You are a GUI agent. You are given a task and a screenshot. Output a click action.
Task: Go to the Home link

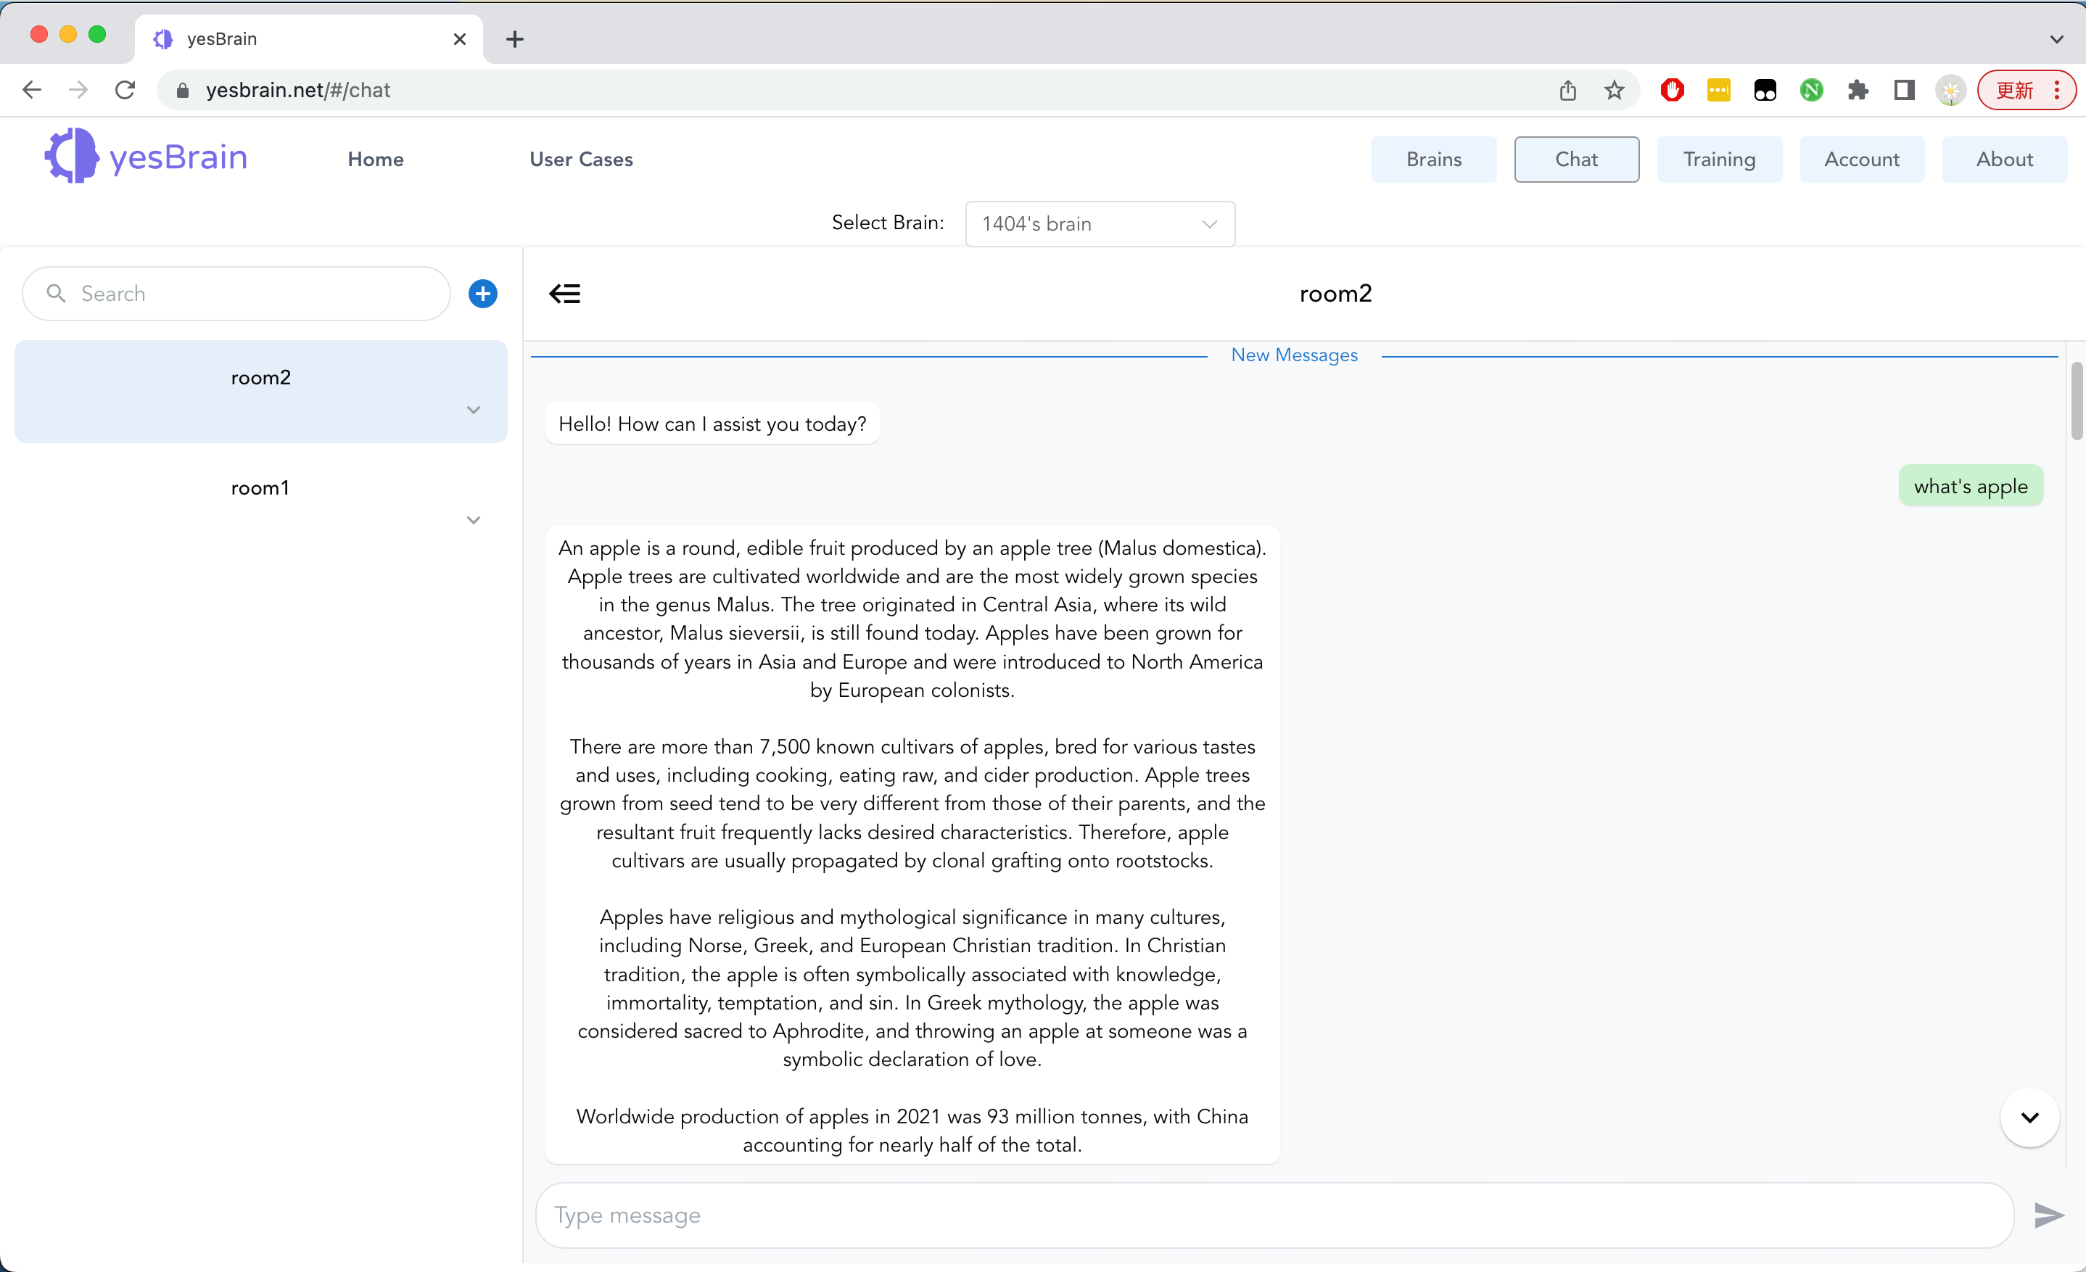[x=375, y=159]
